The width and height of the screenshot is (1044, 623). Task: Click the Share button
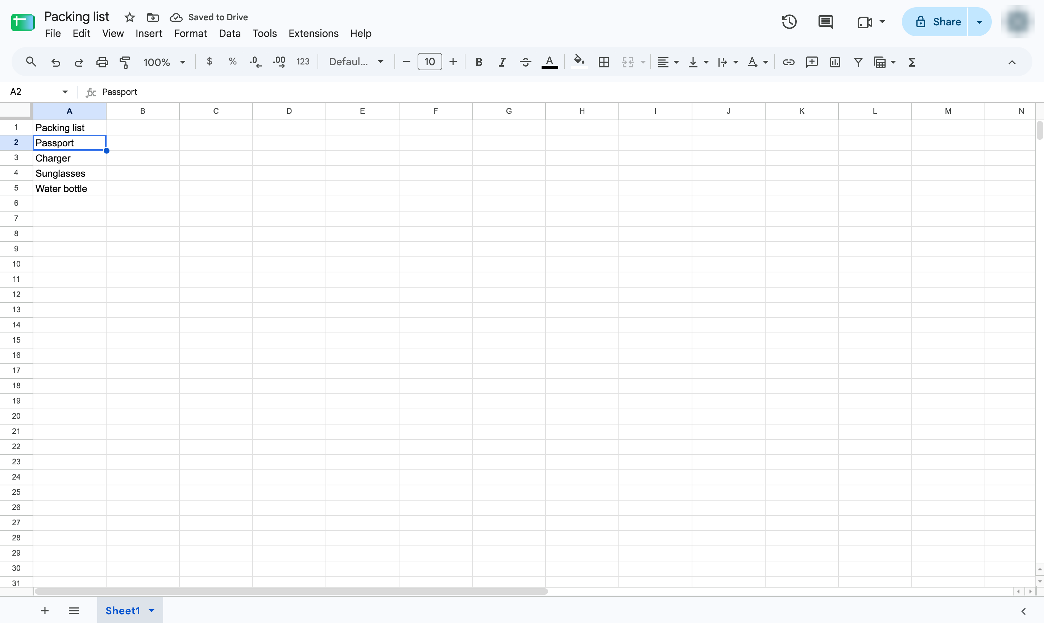936,22
